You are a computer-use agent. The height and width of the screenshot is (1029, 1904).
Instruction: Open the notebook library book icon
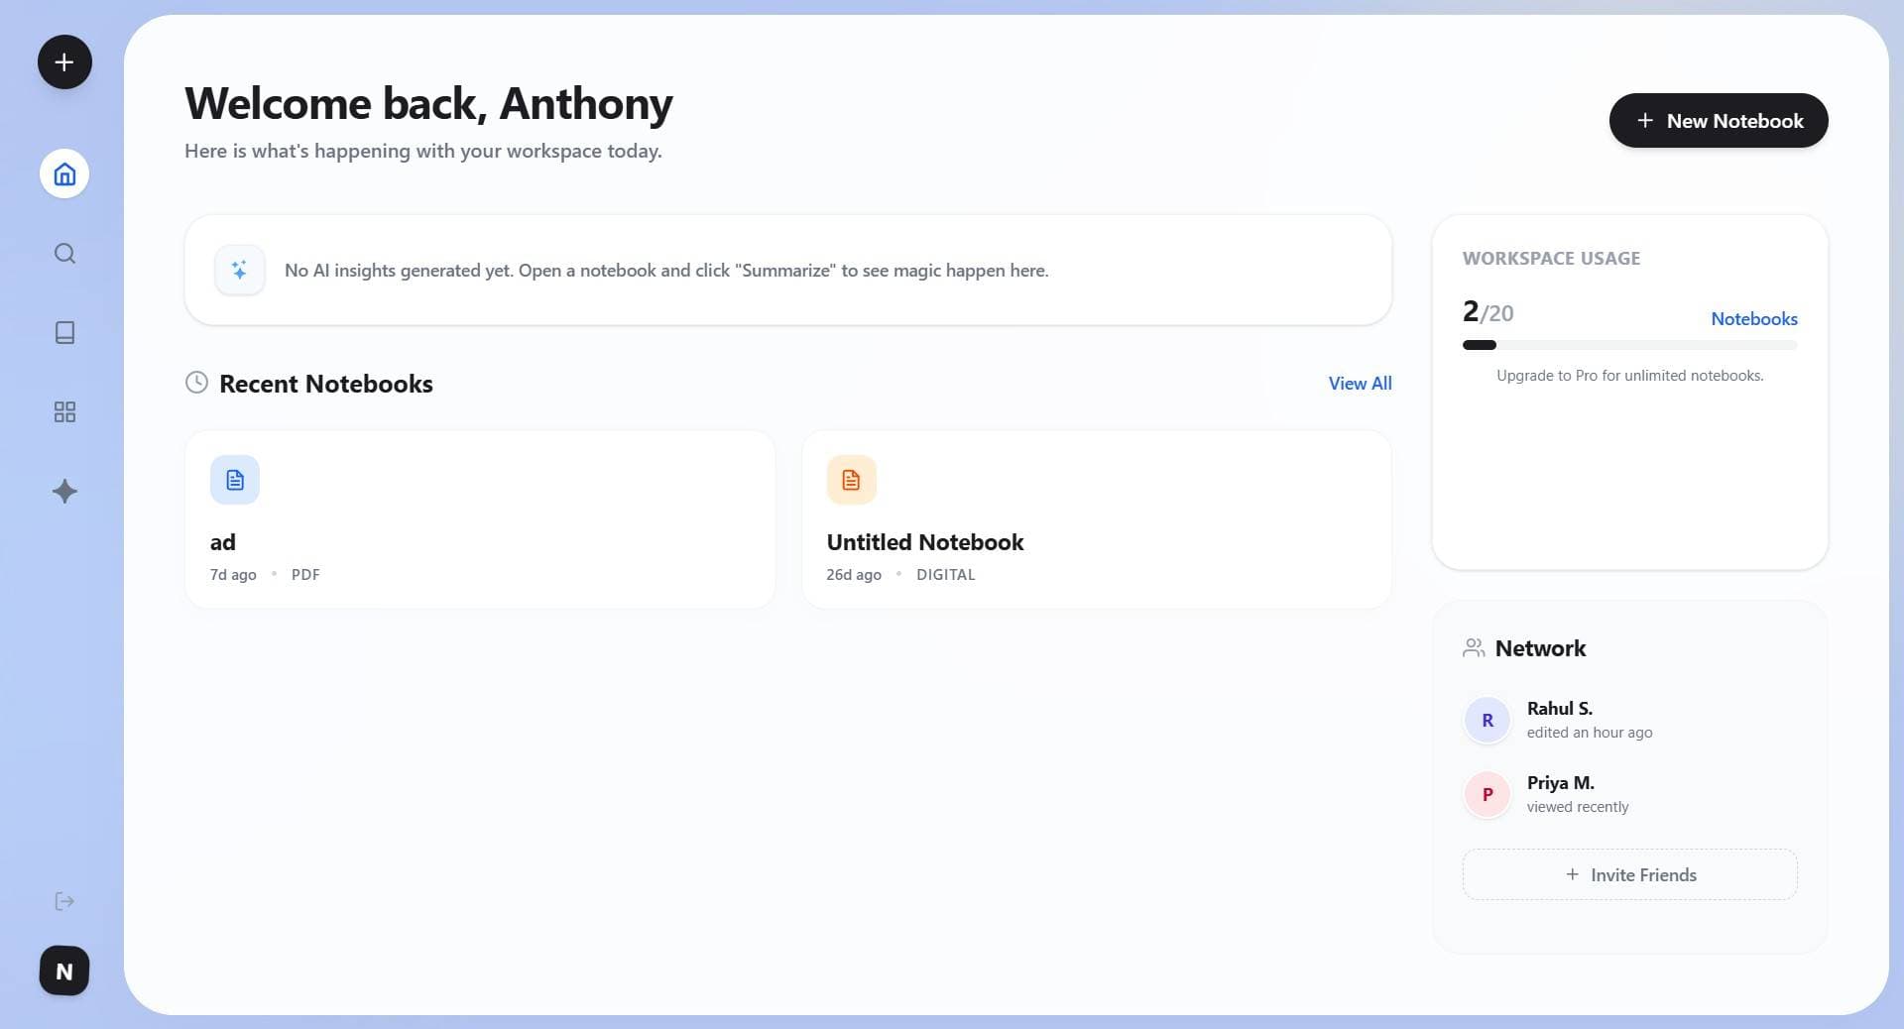coord(64,333)
